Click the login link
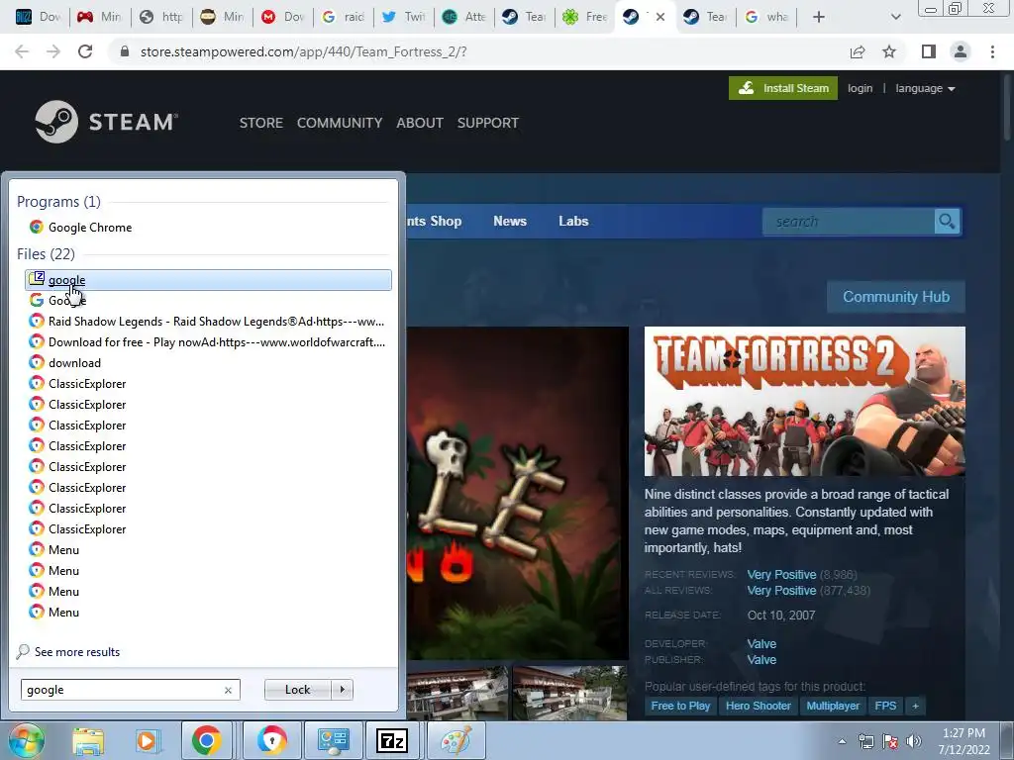 tap(861, 88)
